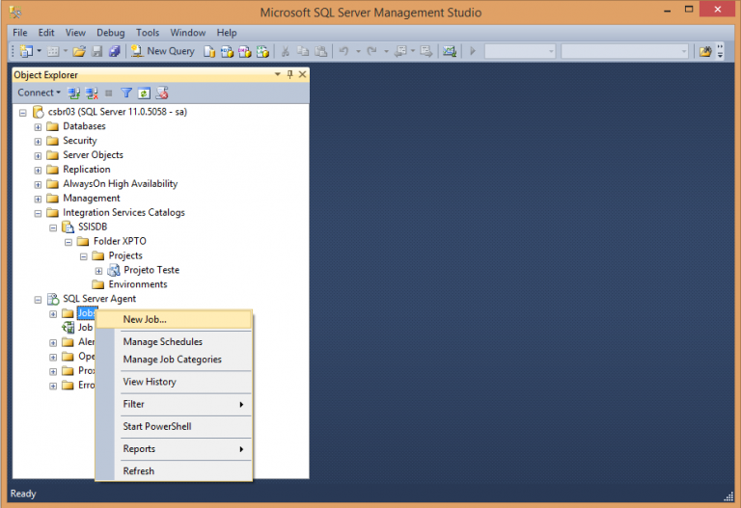Choose Manage Schedules from context menu
The image size is (741, 508).
pos(174,342)
